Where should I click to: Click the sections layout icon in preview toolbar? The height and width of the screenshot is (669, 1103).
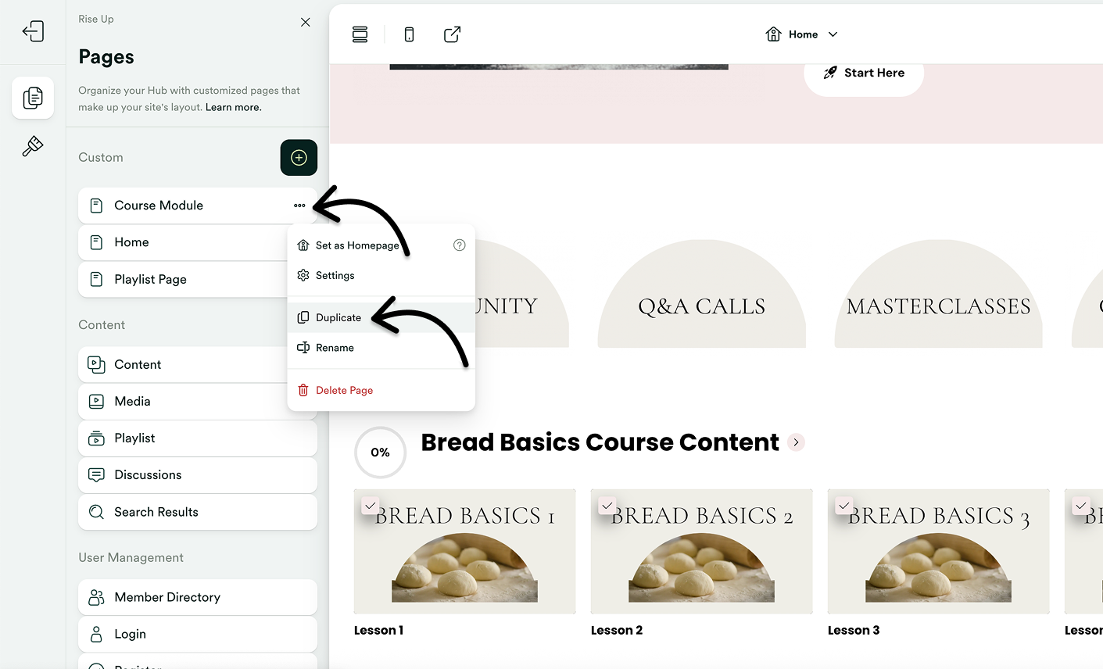coord(360,34)
